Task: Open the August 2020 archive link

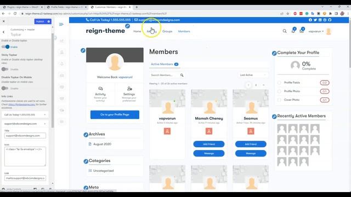Action: (102, 144)
